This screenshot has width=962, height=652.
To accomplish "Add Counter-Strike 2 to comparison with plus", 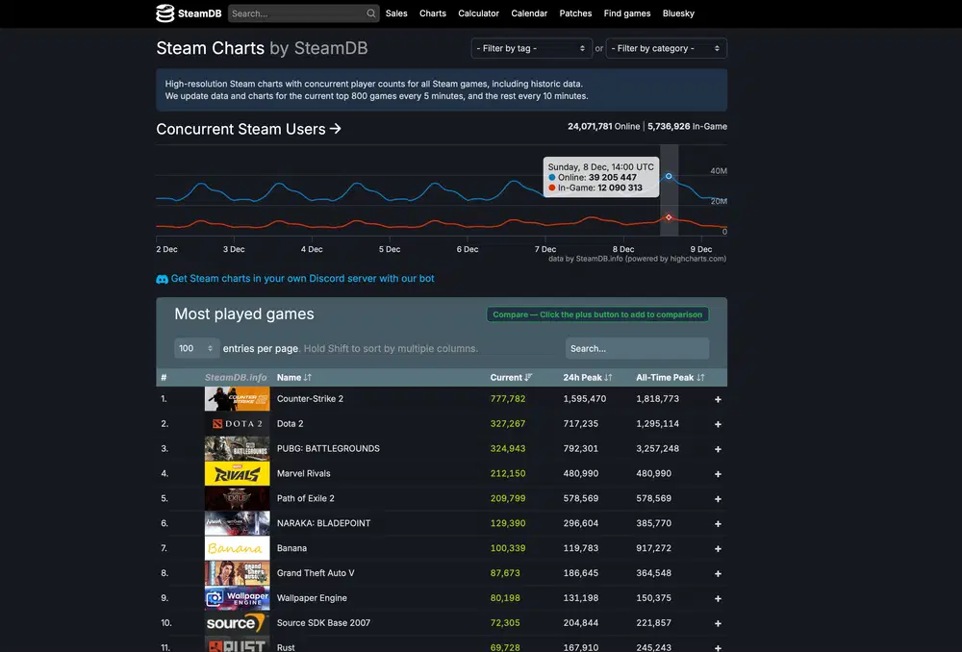I will (718, 399).
